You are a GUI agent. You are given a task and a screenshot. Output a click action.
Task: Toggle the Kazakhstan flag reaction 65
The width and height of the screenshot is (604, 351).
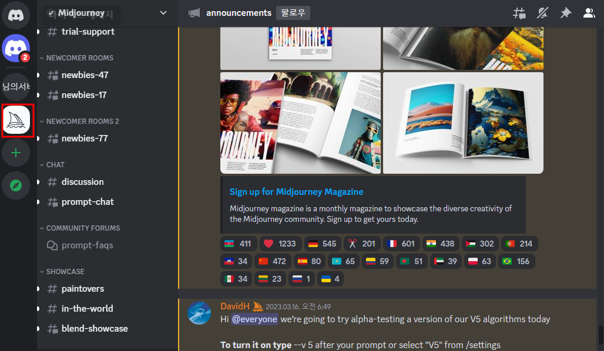pyautogui.click(x=344, y=261)
